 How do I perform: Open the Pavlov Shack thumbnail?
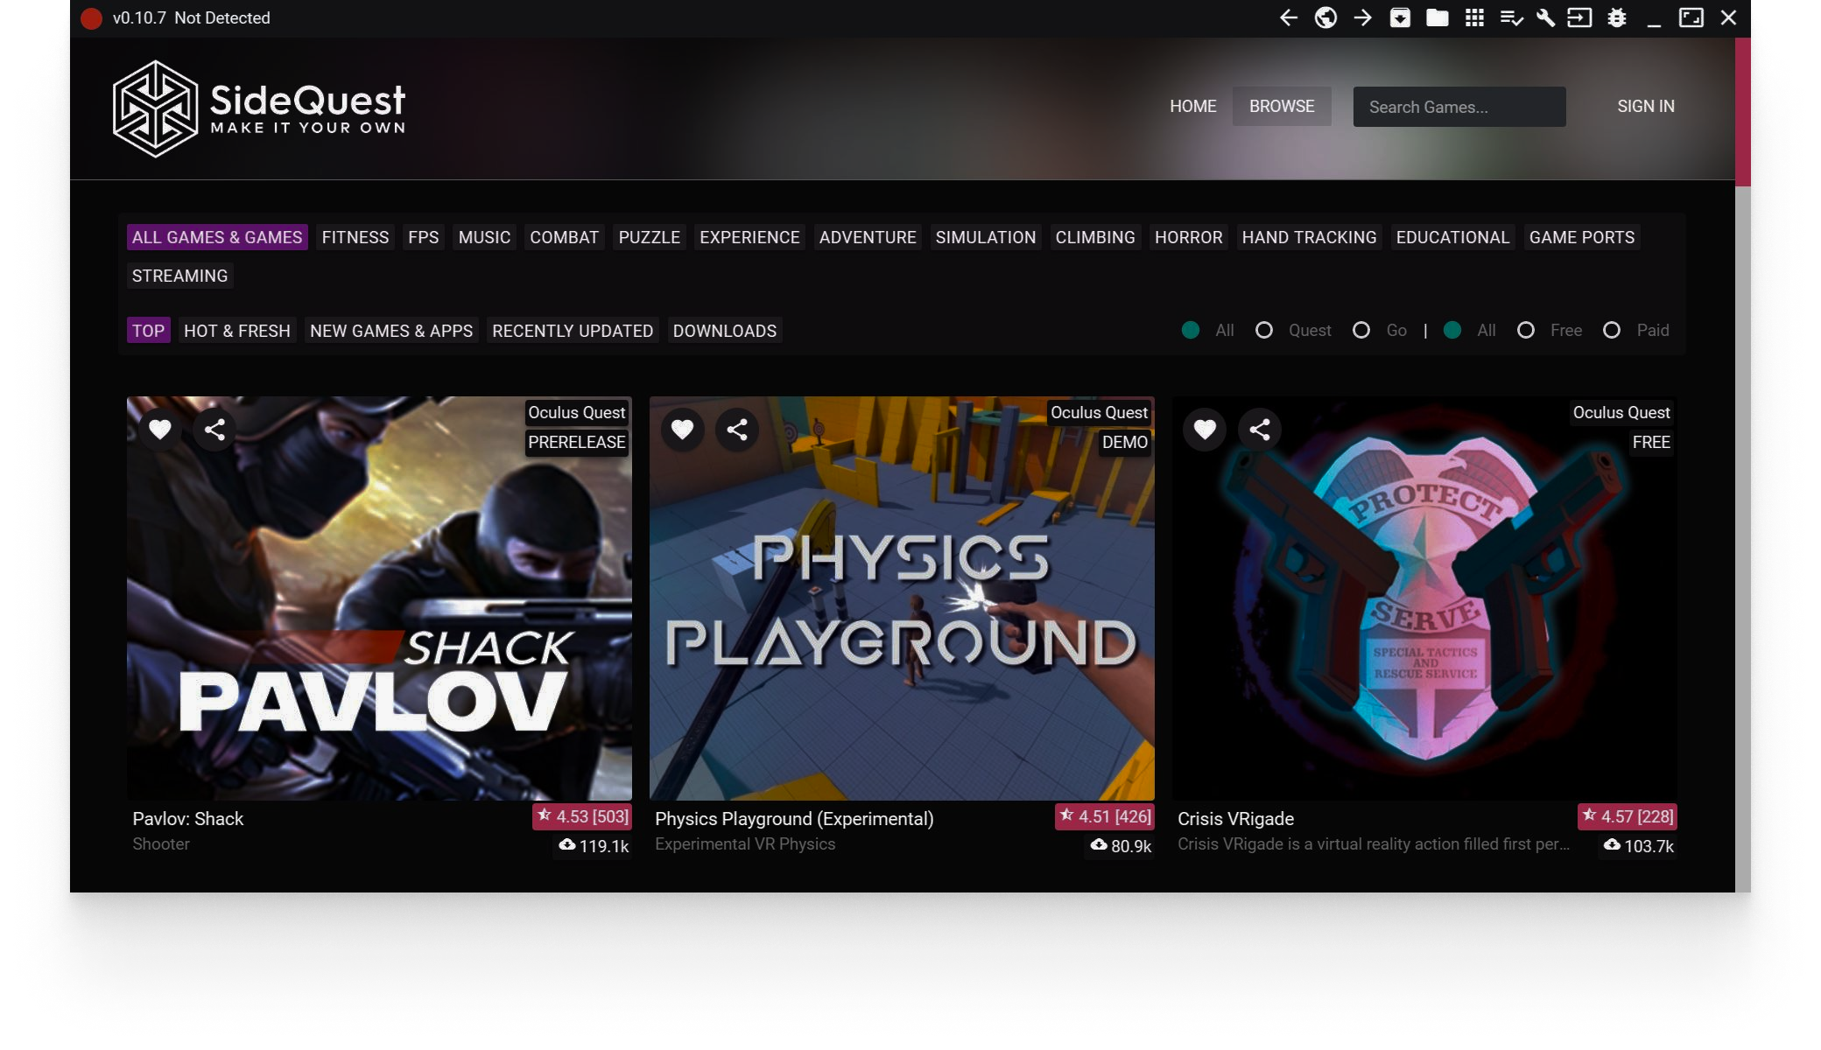point(379,598)
